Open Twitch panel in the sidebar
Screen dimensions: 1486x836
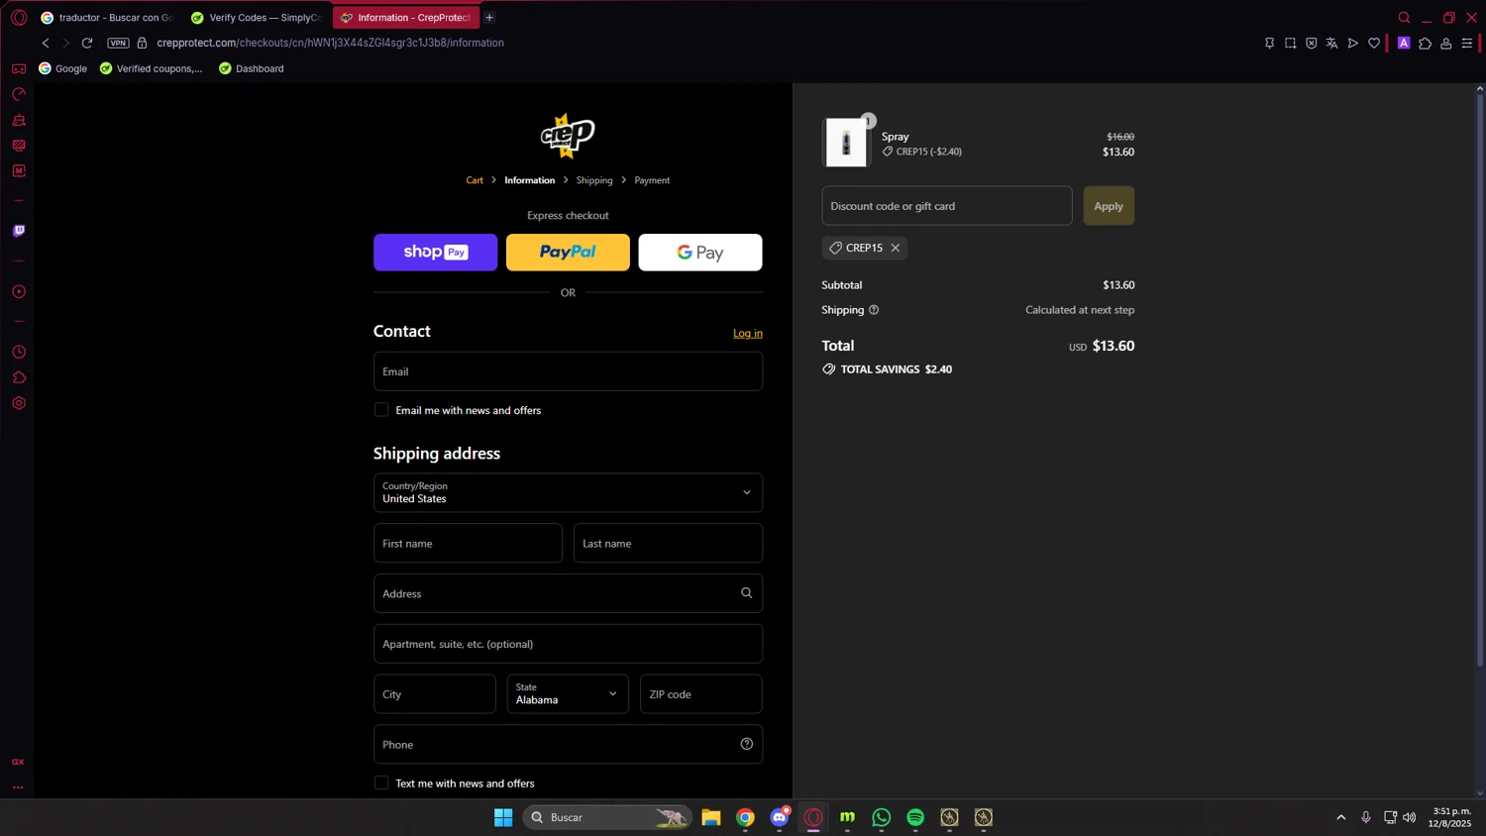(18, 231)
